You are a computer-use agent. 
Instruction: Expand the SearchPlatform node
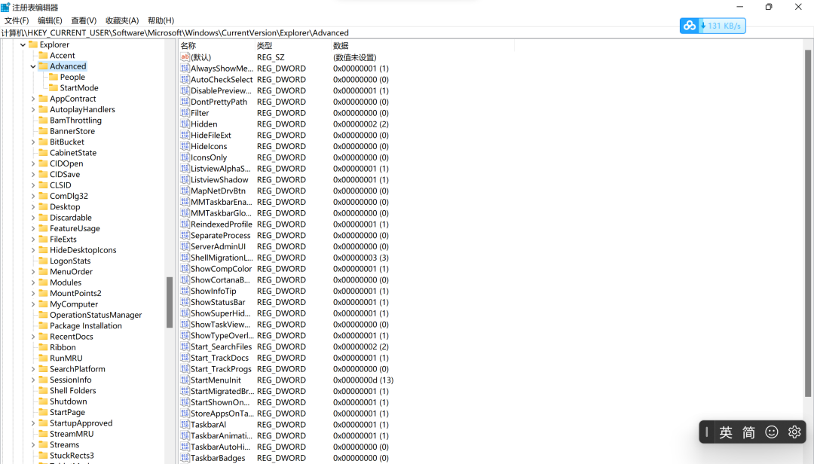tap(33, 369)
